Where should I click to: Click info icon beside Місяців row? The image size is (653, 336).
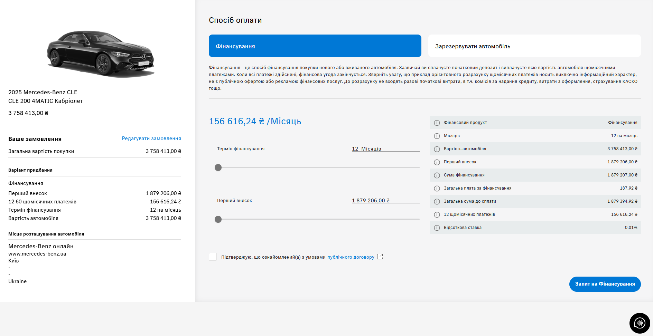[437, 136]
